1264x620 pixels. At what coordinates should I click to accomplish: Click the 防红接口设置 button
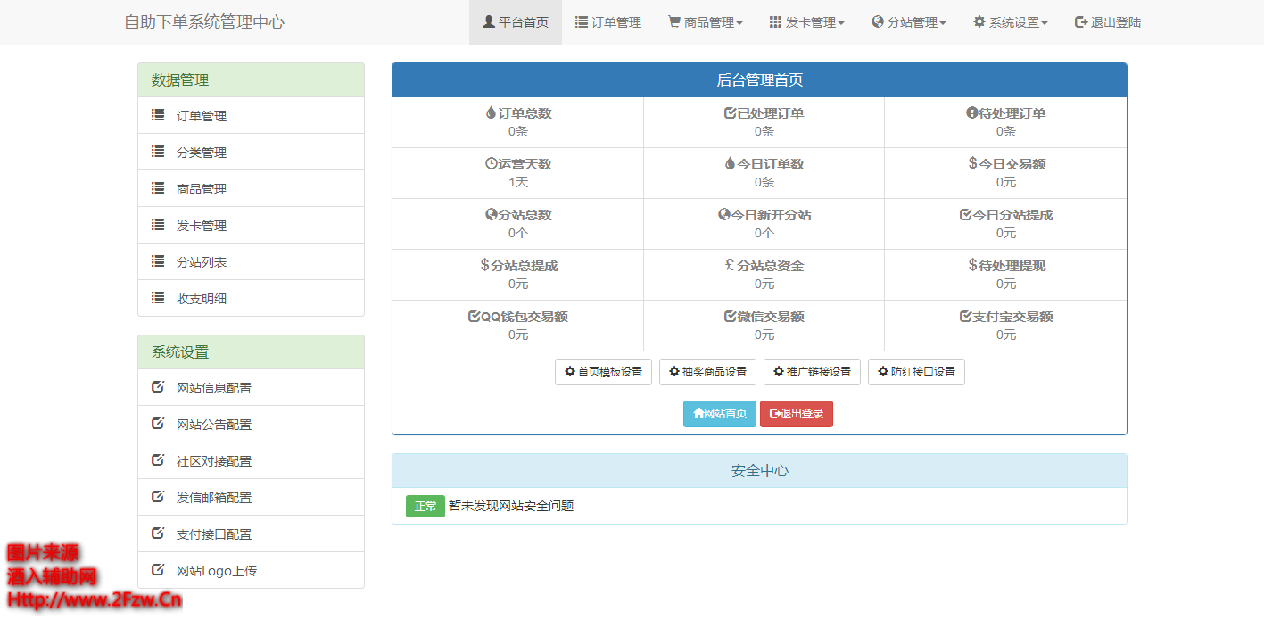point(916,372)
